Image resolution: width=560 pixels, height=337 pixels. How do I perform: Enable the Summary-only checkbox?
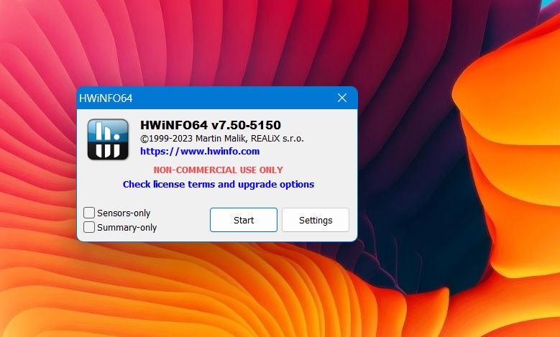89,227
